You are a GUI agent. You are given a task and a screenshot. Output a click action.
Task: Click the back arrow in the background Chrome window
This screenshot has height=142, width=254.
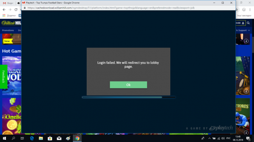[4, 10]
